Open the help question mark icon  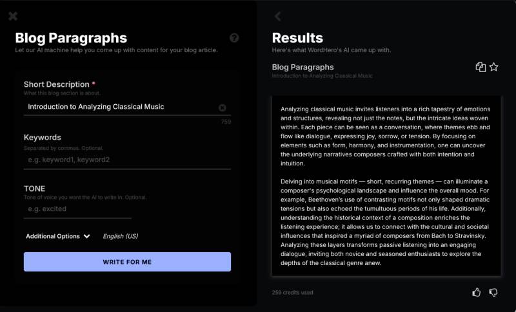(234, 38)
